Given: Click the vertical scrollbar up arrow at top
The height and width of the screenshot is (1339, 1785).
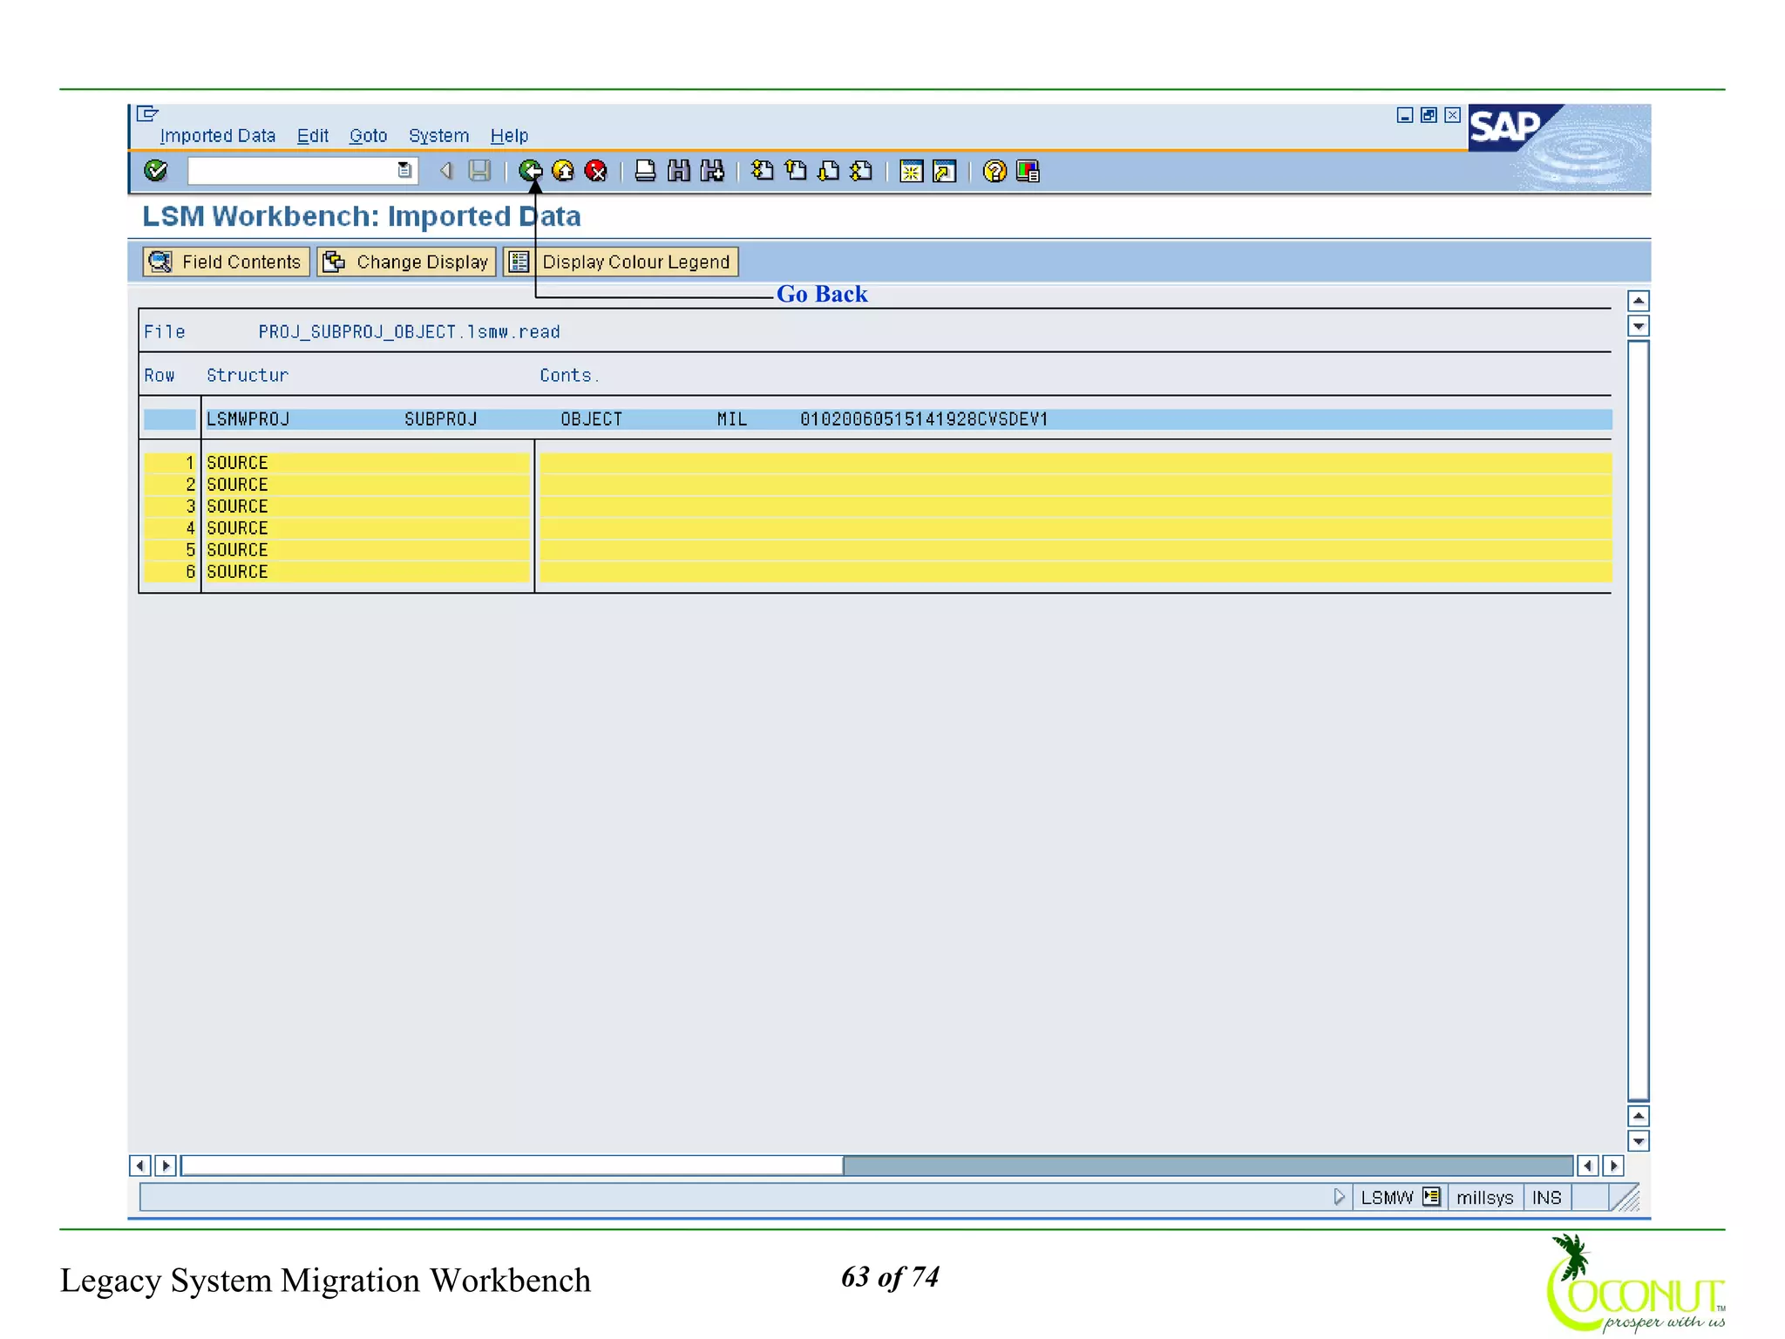Looking at the screenshot, I should coord(1639,302).
